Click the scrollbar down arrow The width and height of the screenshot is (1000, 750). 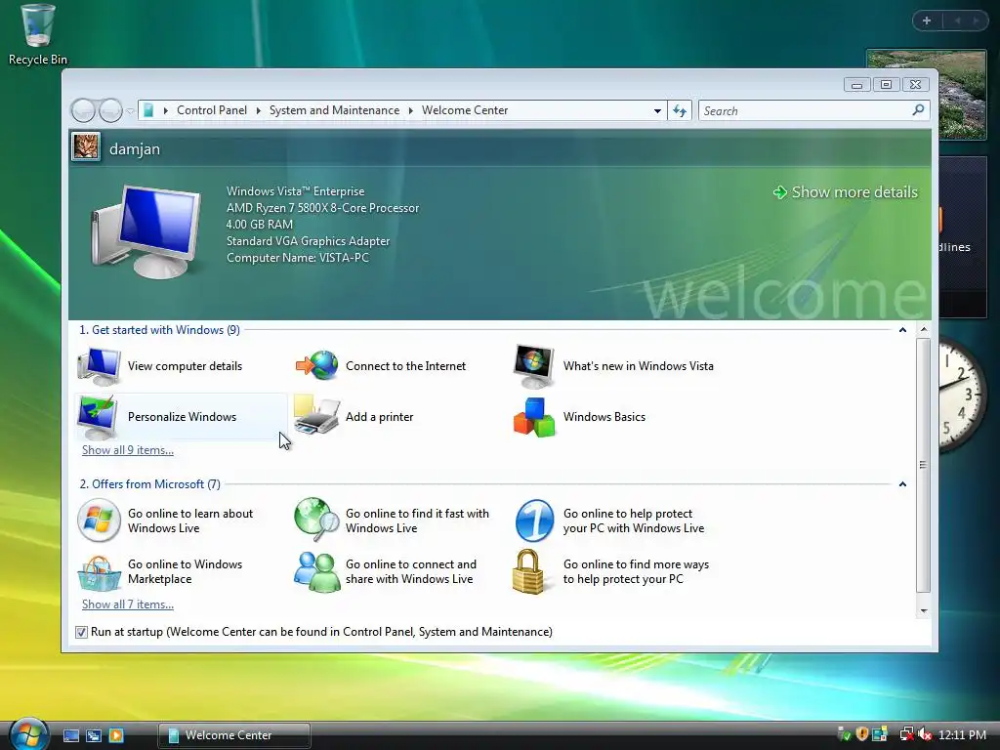coord(924,611)
